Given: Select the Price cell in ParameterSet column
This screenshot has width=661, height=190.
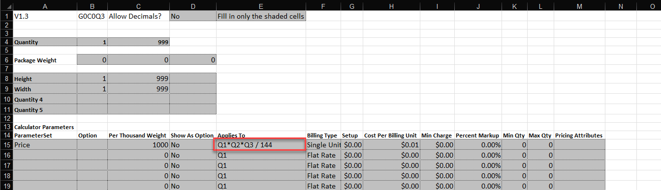Looking at the screenshot, I should pyautogui.click(x=45, y=145).
